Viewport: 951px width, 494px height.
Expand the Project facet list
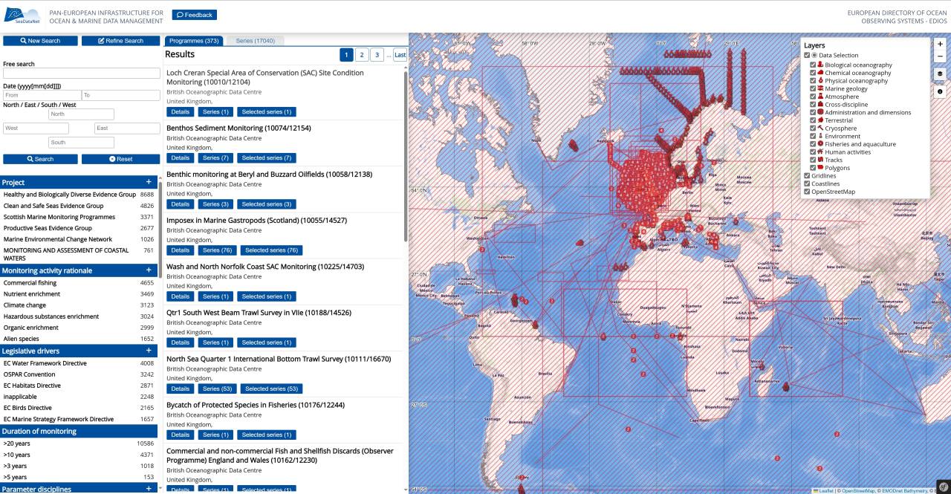(x=149, y=182)
